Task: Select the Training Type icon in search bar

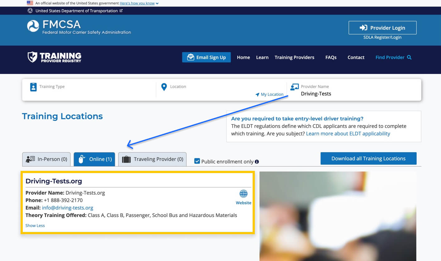Action: (x=33, y=87)
